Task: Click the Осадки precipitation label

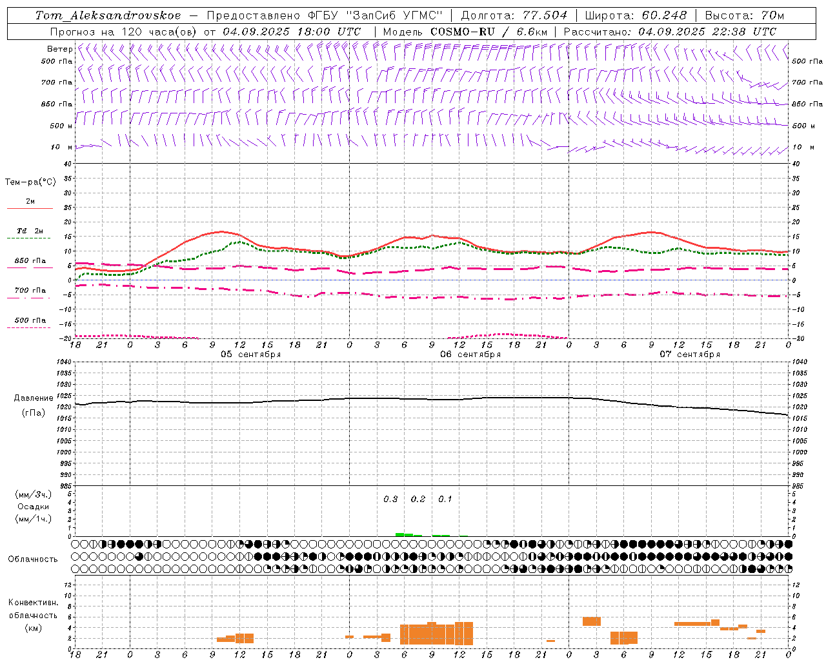Action: pos(33,507)
